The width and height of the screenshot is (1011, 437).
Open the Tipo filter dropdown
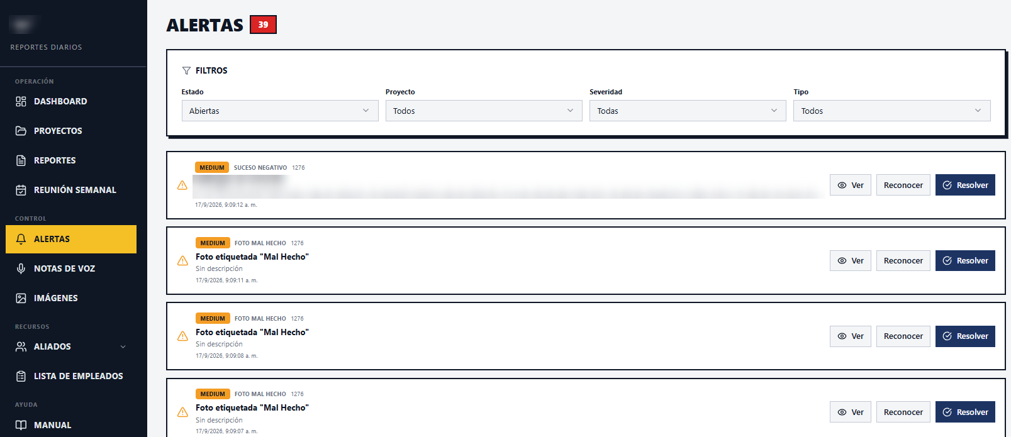pos(891,111)
